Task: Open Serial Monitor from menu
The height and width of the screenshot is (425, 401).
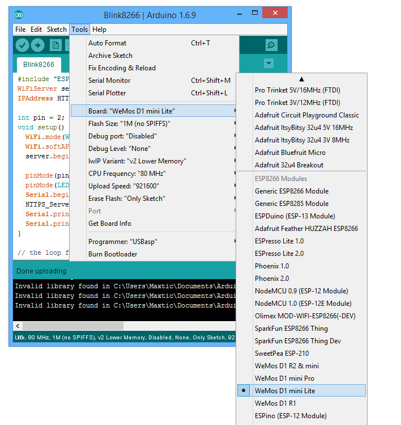Action: pyautogui.click(x=153, y=81)
